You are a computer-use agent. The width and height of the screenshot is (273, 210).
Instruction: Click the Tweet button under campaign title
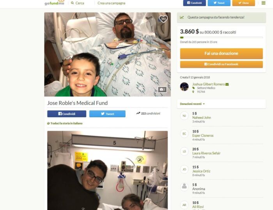pyautogui.click(x=107, y=114)
